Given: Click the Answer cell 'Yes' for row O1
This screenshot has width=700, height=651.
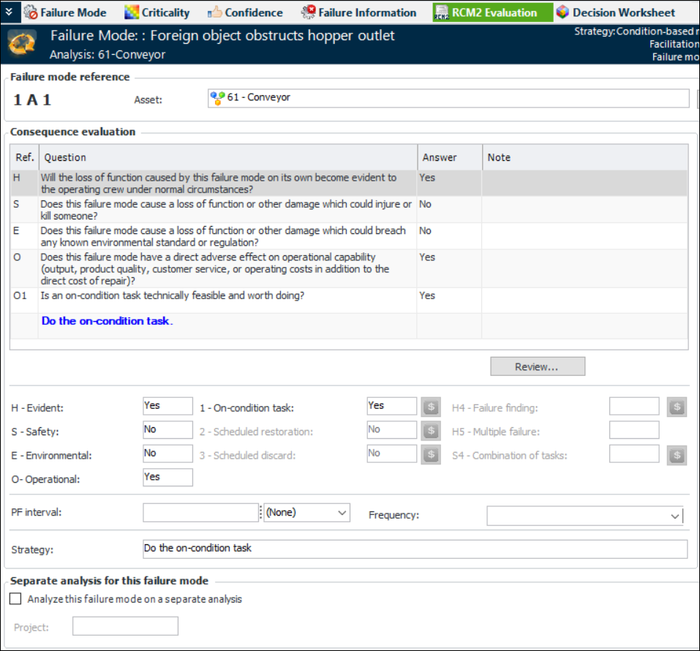Looking at the screenshot, I should click(x=449, y=300).
